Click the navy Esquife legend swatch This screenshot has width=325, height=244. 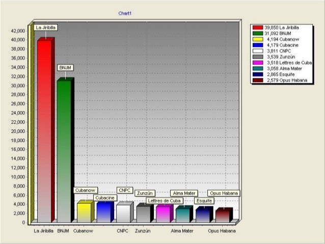point(258,74)
